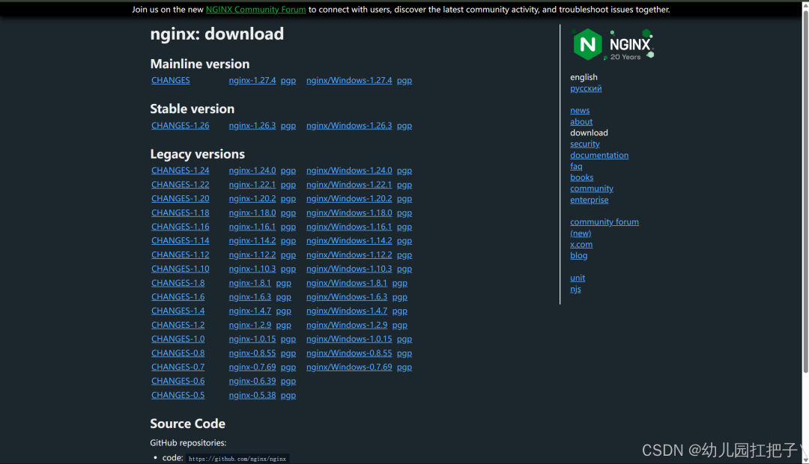Viewport: 809px width, 464px height.
Task: Download nginx/Windows-1.8.1
Action: 347,283
